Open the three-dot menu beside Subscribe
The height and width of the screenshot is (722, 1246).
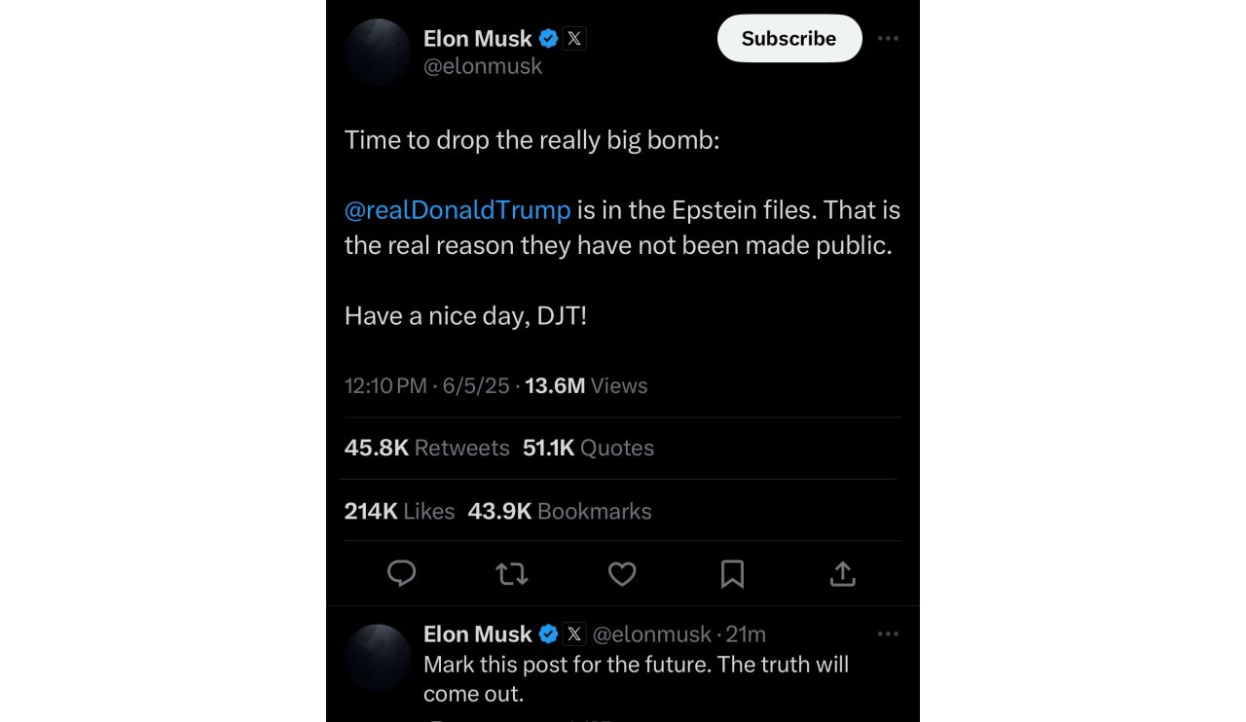888,39
